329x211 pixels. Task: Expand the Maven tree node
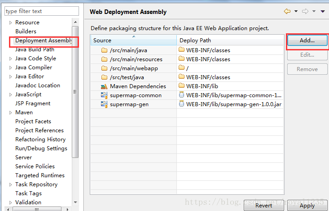pos(10,112)
